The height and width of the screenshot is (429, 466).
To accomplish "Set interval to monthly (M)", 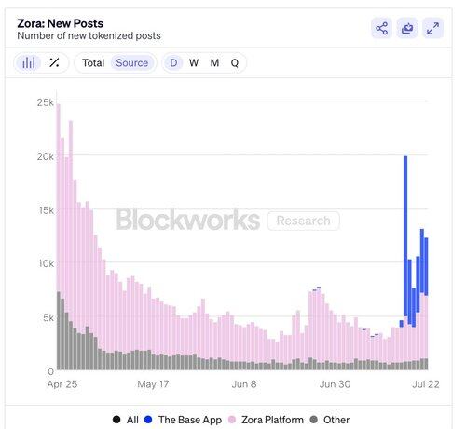I will click(x=214, y=63).
